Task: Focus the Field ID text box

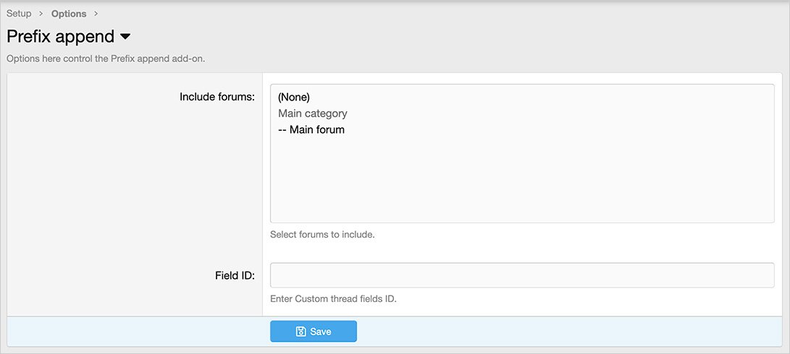Action: point(522,275)
